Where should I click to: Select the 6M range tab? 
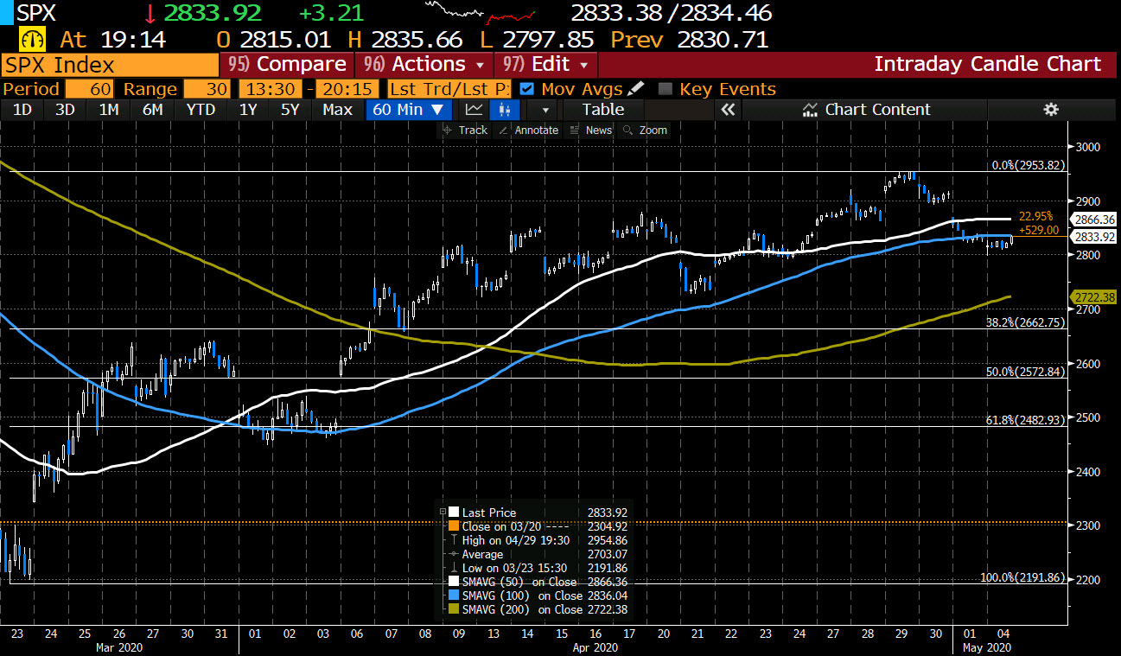tap(153, 110)
